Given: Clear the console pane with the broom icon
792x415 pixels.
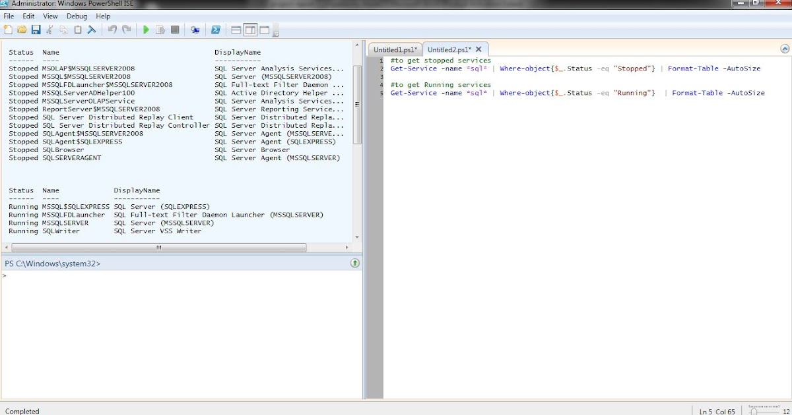Looking at the screenshot, I should [91, 30].
